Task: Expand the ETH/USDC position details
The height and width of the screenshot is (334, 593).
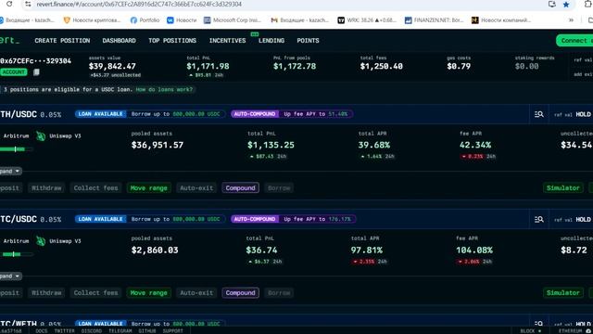Action: 10,171
